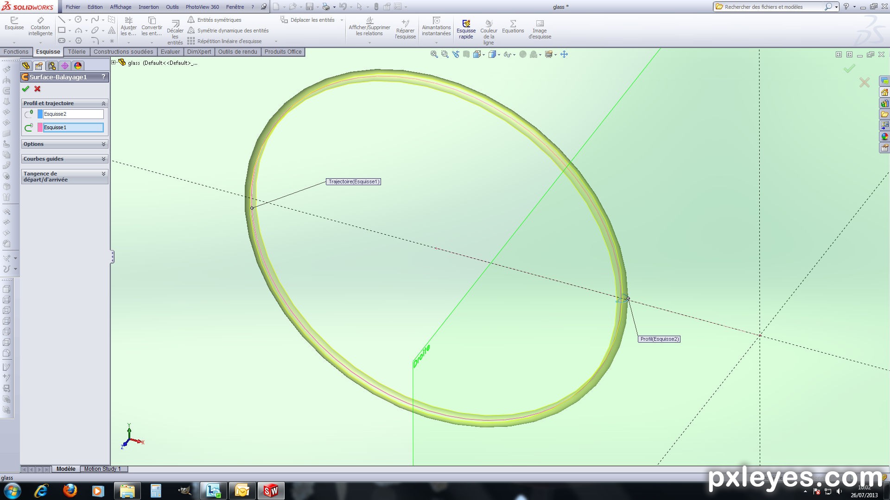This screenshot has width=890, height=500.
Task: Select the Circle sketch tool
Action: coord(78,19)
